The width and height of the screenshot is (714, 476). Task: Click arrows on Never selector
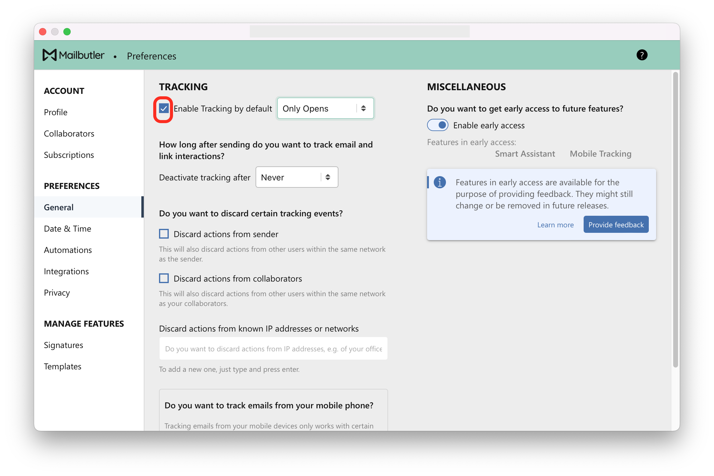tap(328, 177)
